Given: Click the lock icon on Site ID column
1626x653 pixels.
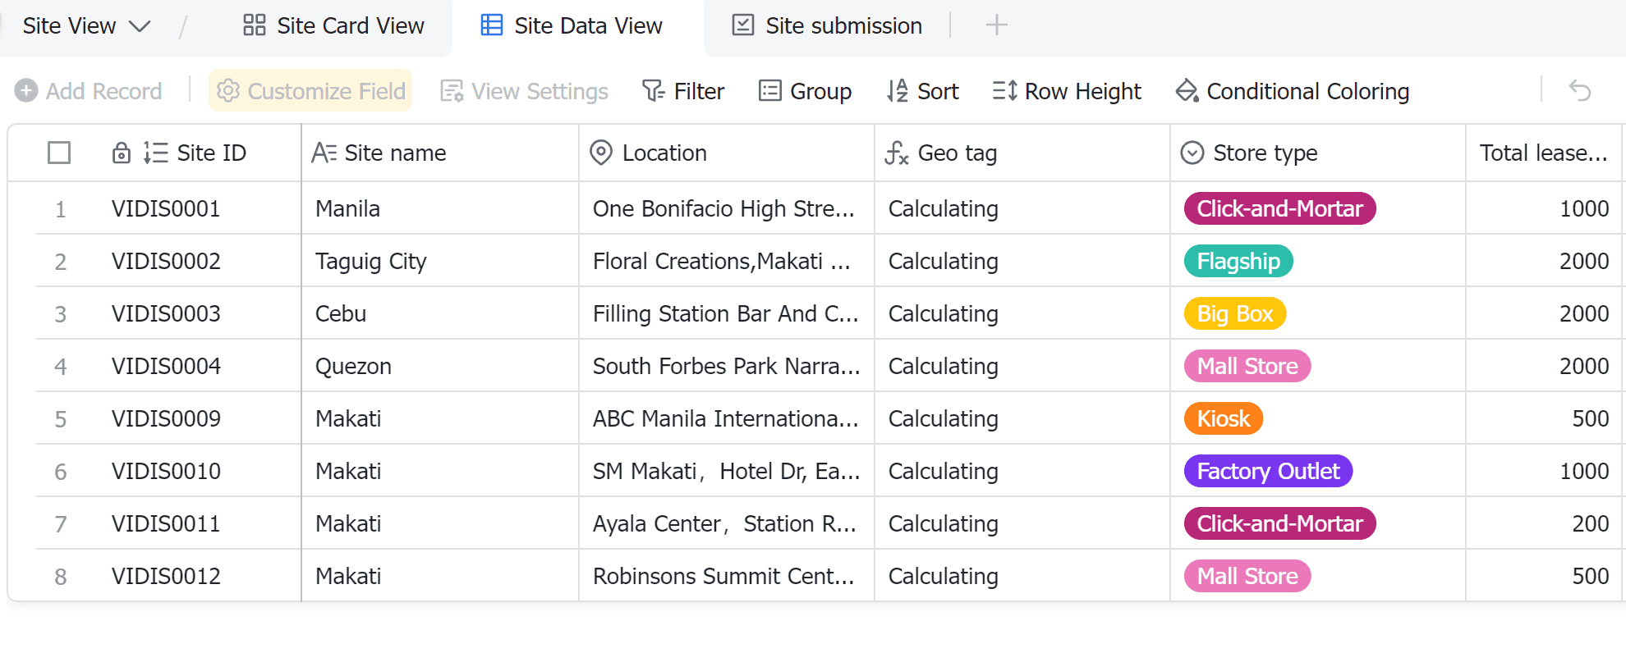Looking at the screenshot, I should coord(122,153).
